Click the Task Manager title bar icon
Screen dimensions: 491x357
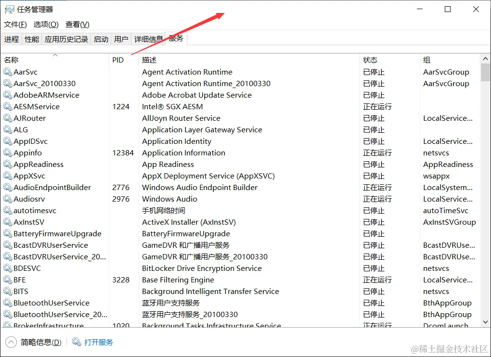coord(10,10)
